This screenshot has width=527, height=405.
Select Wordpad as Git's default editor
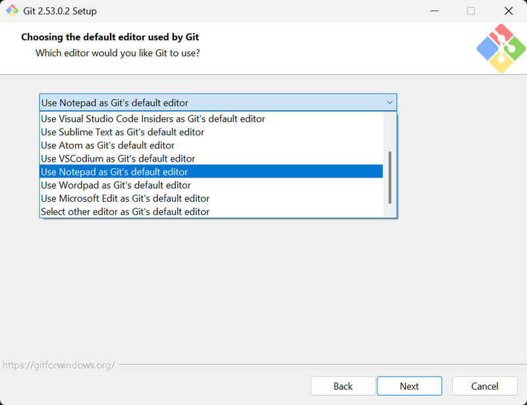point(116,185)
